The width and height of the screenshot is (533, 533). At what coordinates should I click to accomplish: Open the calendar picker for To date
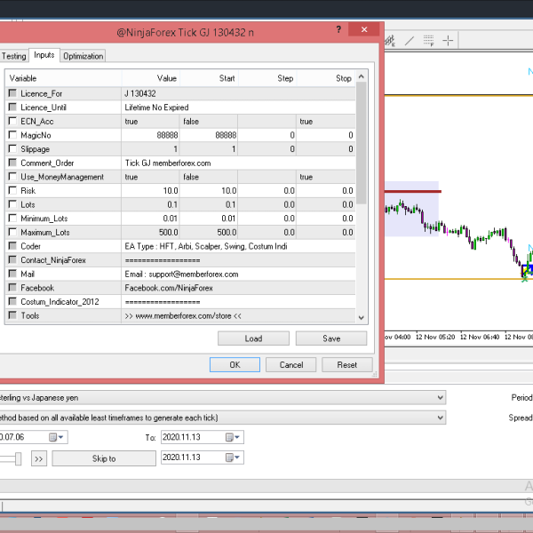click(x=232, y=437)
